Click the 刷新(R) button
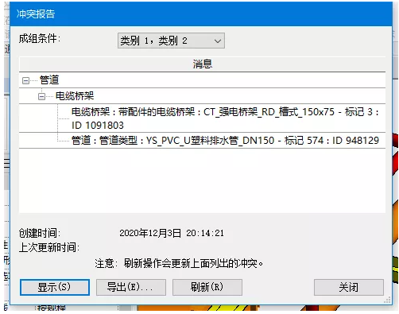This screenshot has height=314, width=399. [x=207, y=287]
